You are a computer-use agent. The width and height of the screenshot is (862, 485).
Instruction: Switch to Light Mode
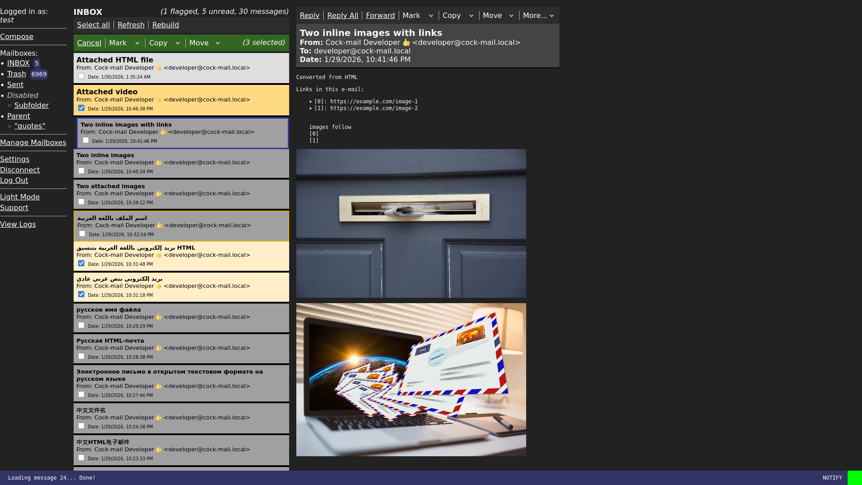(20, 197)
